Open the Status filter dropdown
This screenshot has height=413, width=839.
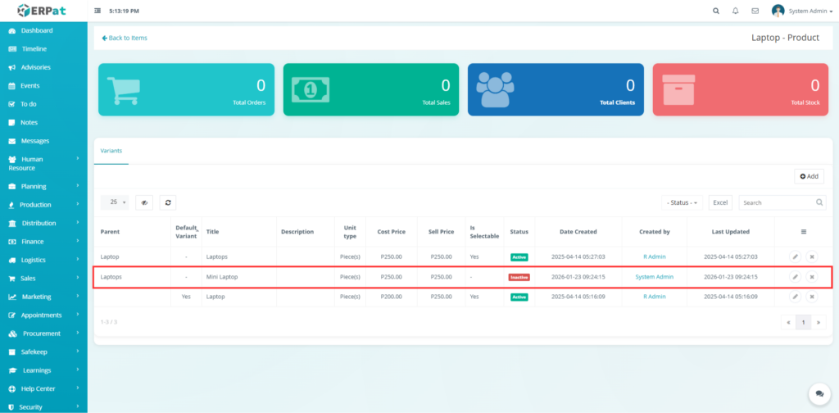pyautogui.click(x=682, y=202)
